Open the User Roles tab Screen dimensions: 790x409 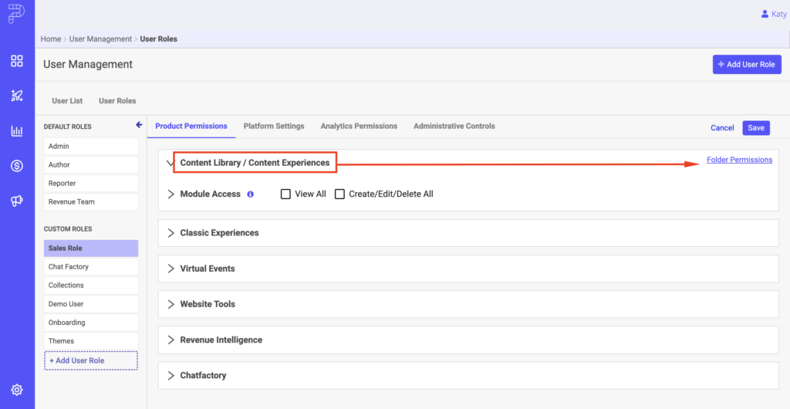tap(117, 101)
